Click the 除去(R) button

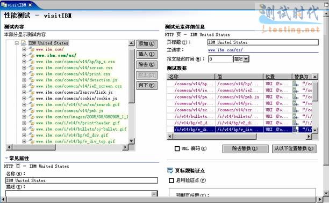(147, 65)
